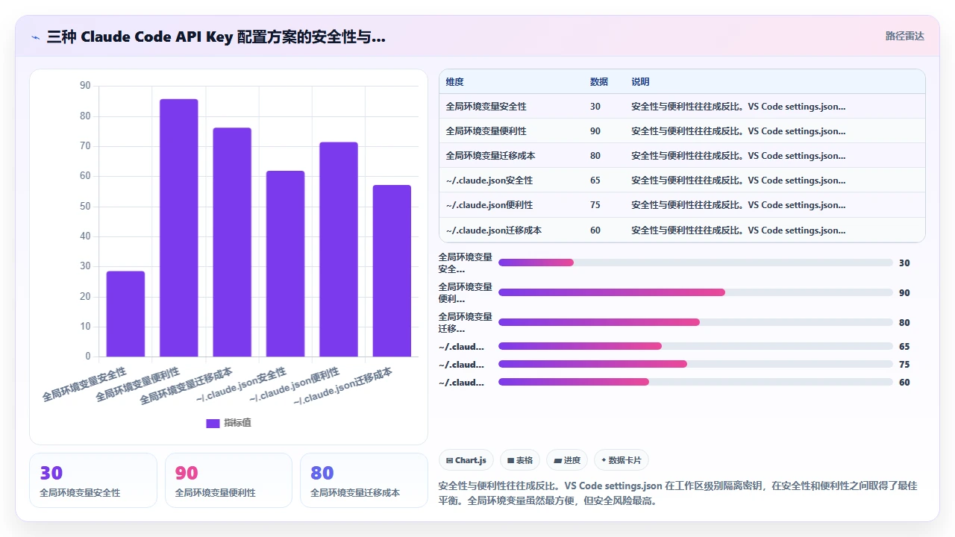955x537 pixels.
Task: Click the 数据 column header
Action: 598,82
